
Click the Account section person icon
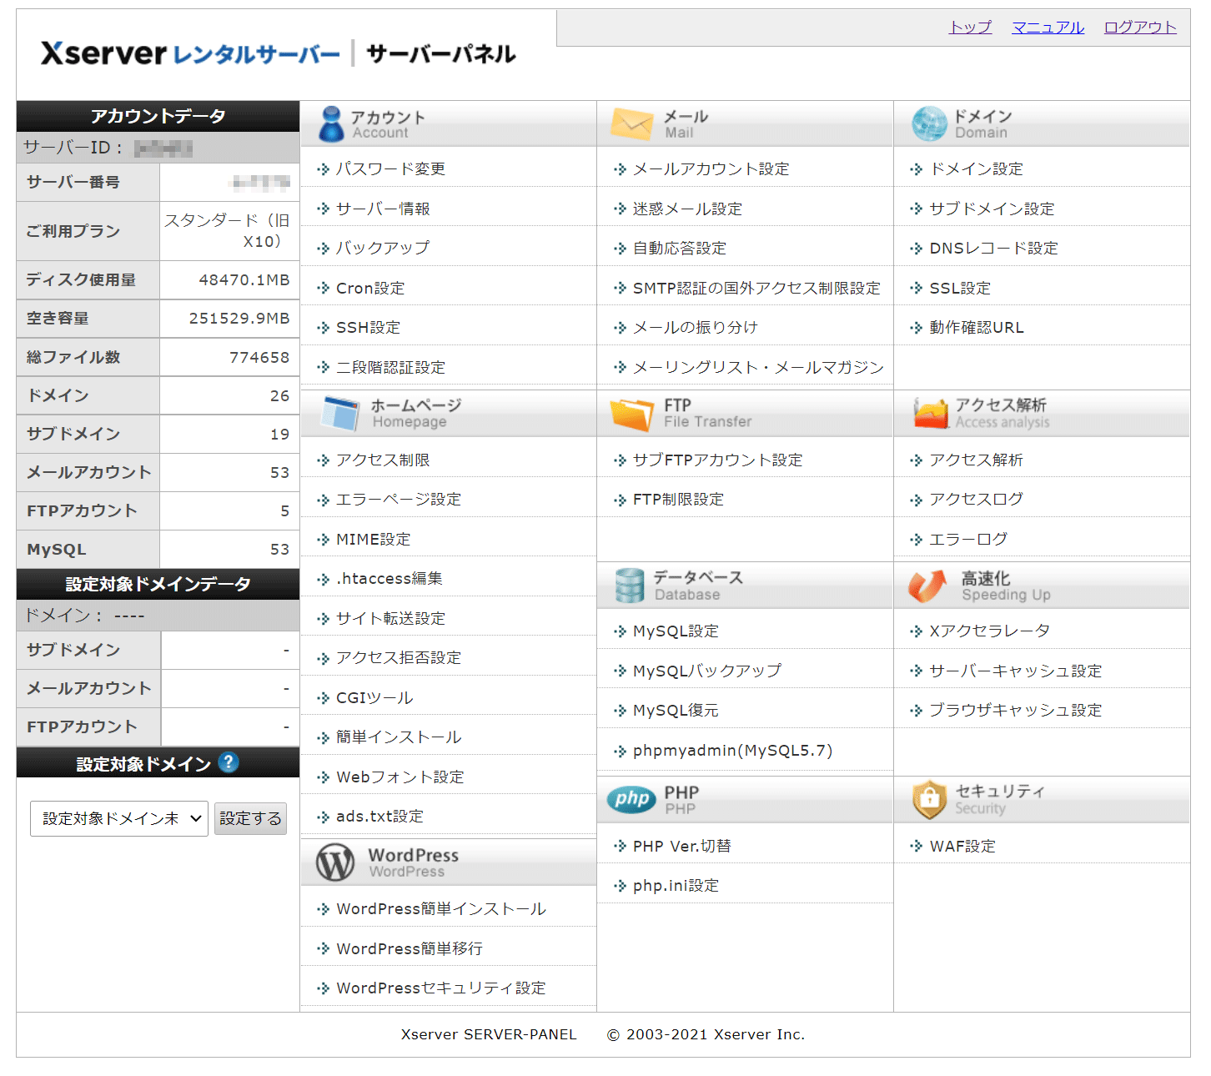point(331,123)
